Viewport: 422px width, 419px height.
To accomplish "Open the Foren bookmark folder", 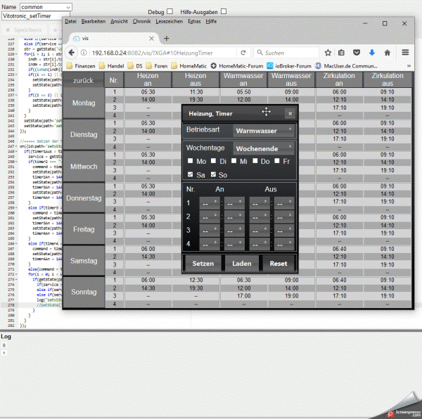I will (157, 66).
